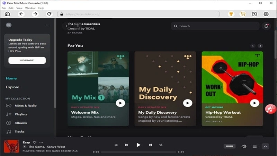277x156 pixels.
Task: Click the sidebar vertical scrollbar
Action: pyautogui.click(x=55, y=63)
